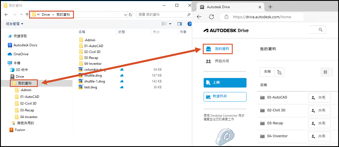Select 我的資料 in Autodesk Drive sidebar
Screen dimensions: 339x147
tap(217, 49)
